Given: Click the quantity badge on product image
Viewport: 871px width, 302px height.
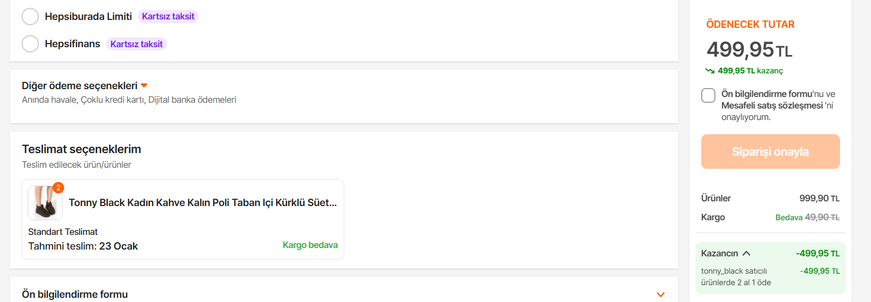Looking at the screenshot, I should click(58, 188).
